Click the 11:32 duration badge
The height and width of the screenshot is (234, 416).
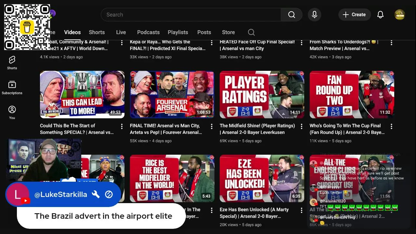[385, 112]
